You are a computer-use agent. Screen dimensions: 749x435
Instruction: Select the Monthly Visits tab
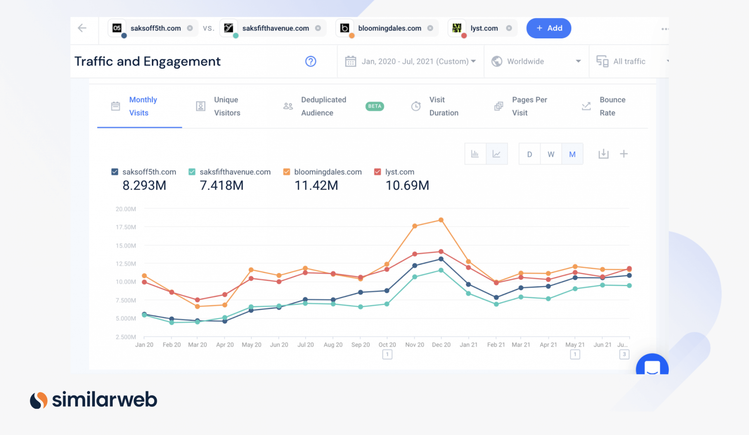139,106
